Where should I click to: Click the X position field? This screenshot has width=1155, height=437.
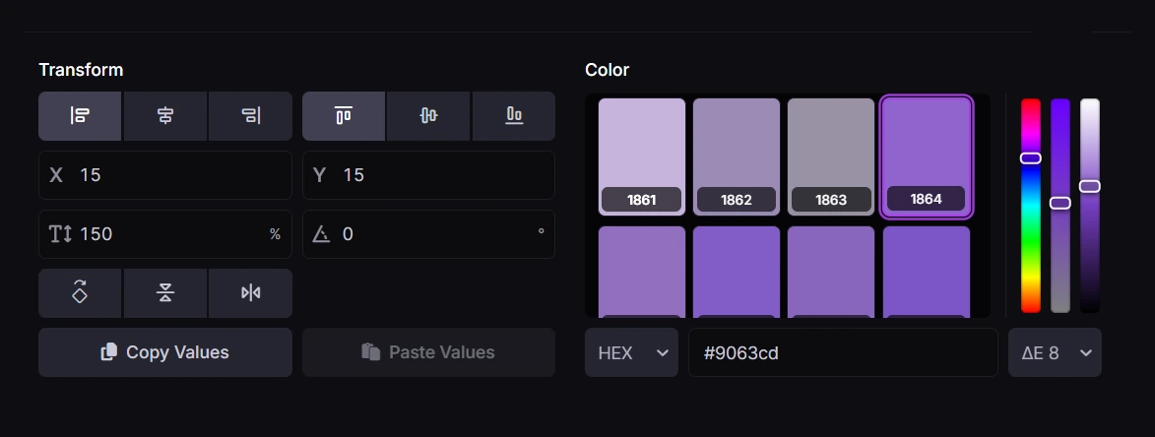165,175
